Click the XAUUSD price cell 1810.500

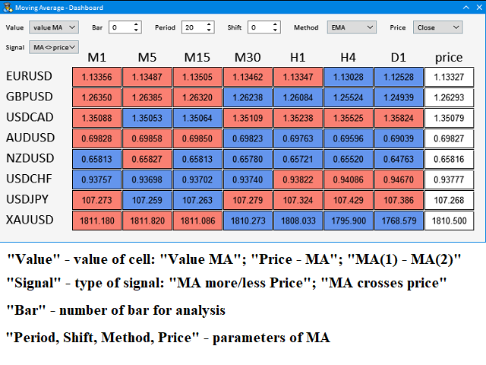tap(449, 221)
